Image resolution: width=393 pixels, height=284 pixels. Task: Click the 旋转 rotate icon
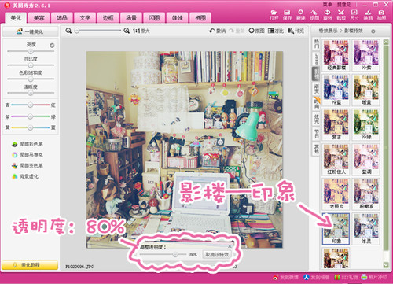328,15
